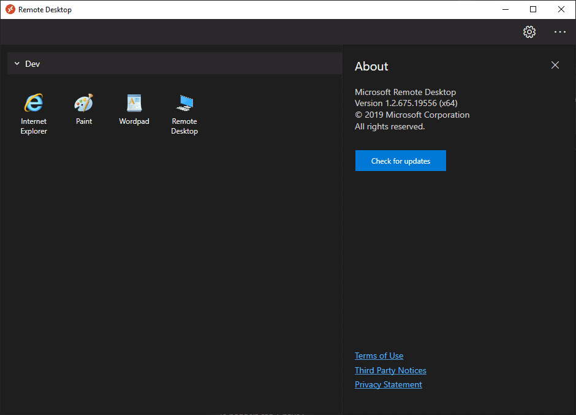
Task: Click the Remote Desktop logo in title bar
Action: pos(10,9)
